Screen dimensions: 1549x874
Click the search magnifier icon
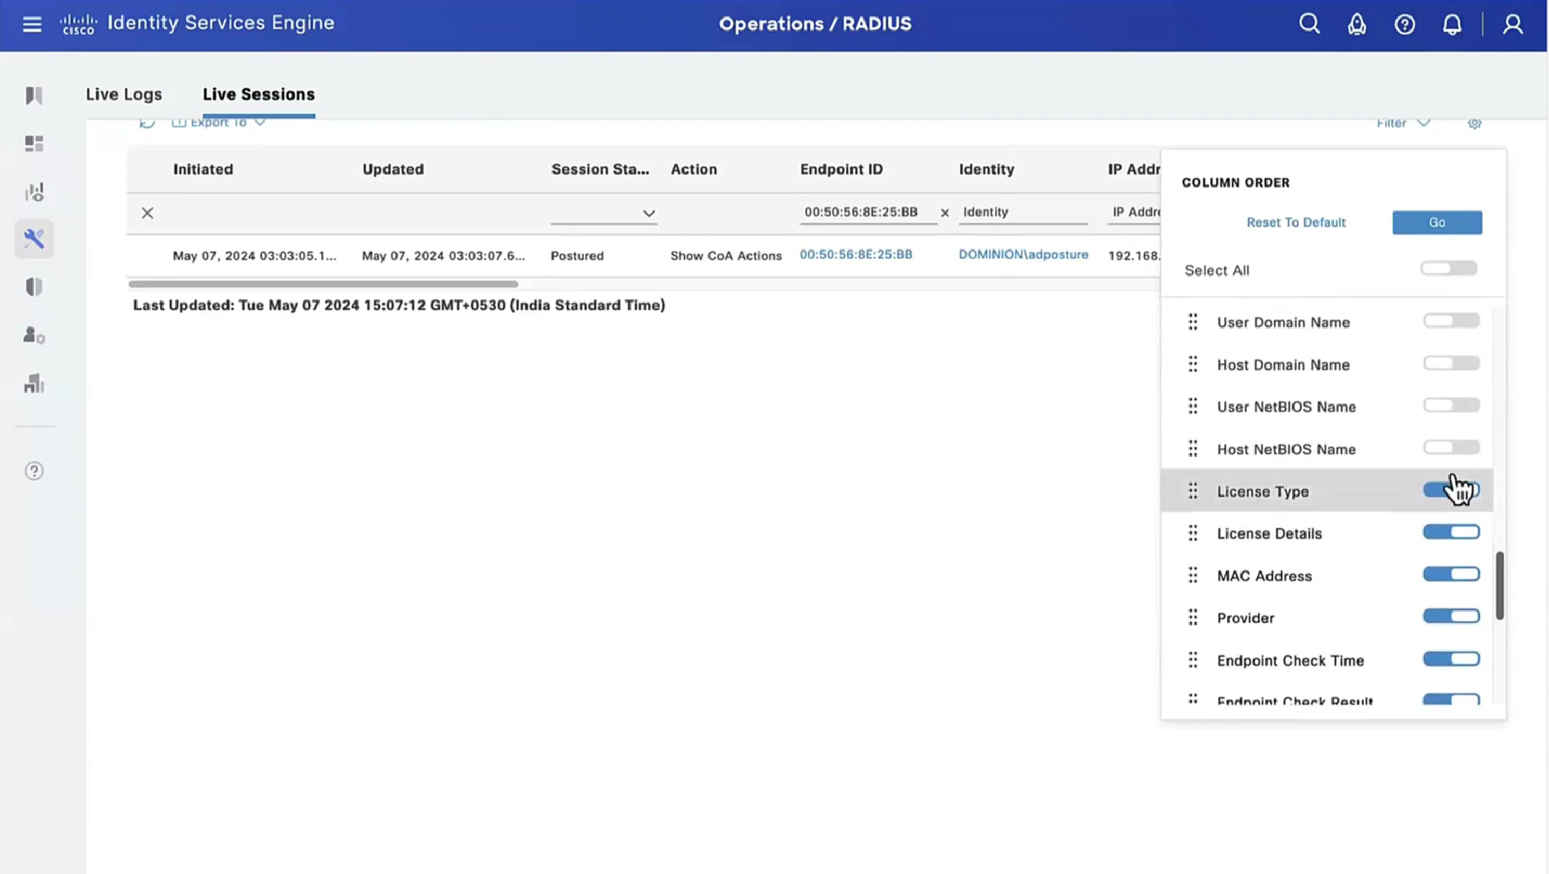[1309, 24]
